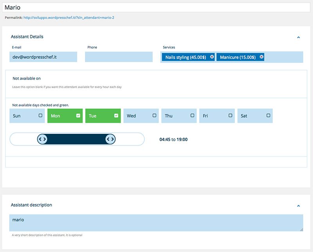Check the Sun unavailable day checkbox
This screenshot has width=313, height=252.
40,116
